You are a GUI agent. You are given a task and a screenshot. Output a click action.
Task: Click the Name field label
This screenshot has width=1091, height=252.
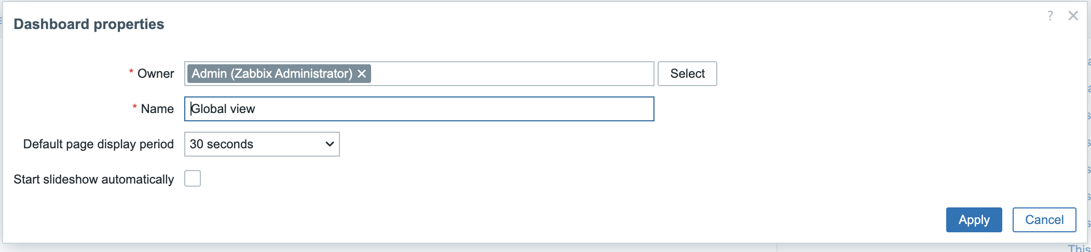157,109
